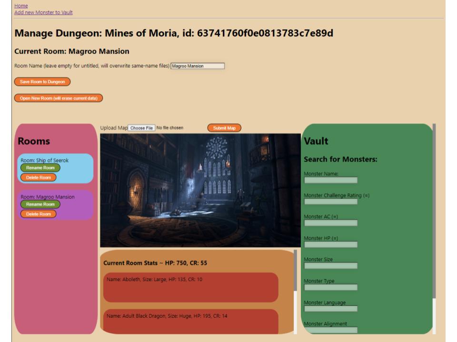Click the Current Room: Magroo Mansion heading
Image resolution: width=457 pixels, height=342 pixels.
click(x=72, y=51)
